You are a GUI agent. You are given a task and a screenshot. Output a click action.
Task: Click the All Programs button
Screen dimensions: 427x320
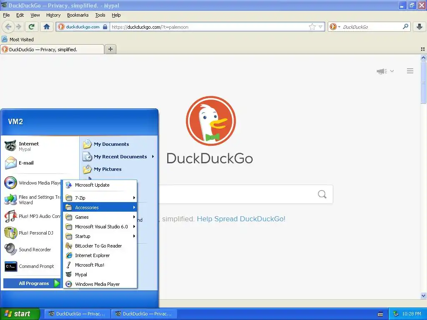[x=32, y=283]
